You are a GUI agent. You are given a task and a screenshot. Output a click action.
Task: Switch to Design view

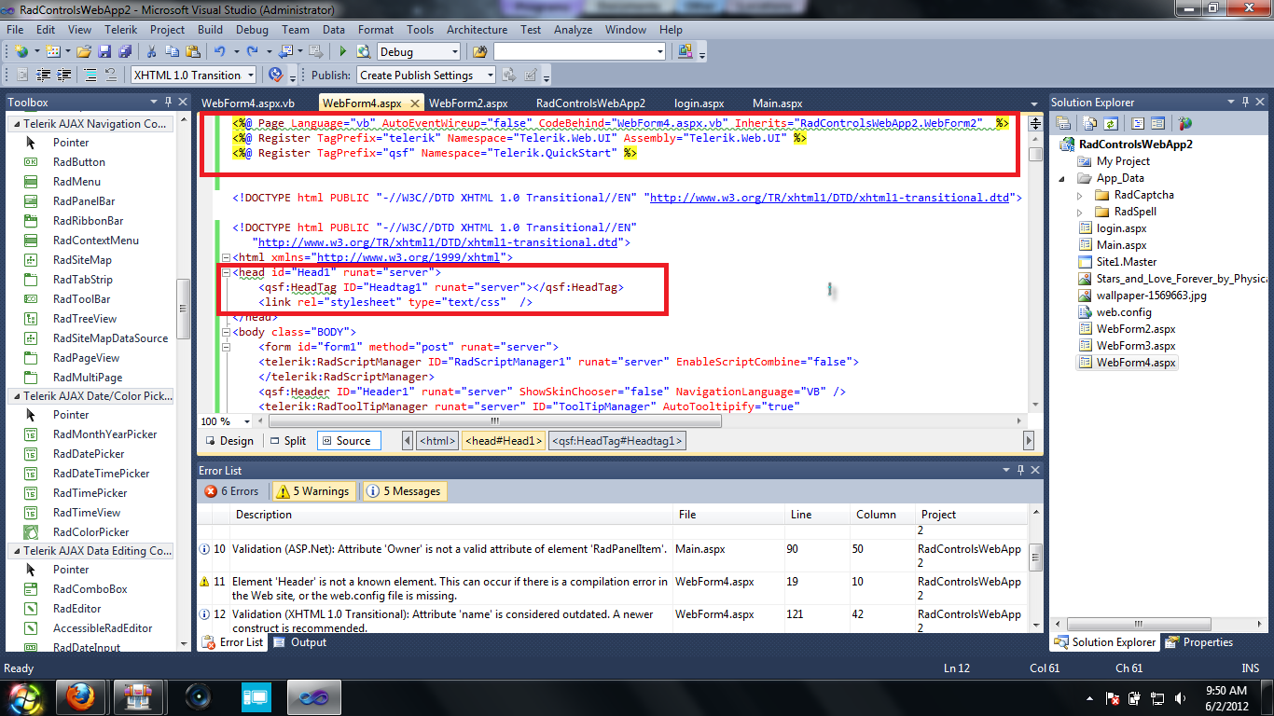[228, 441]
